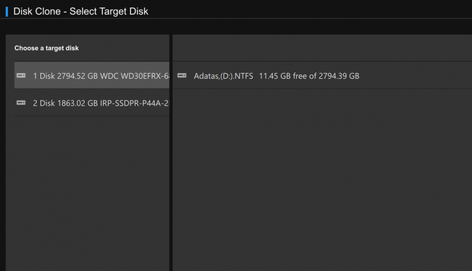Select the 1 Disk WDC WD30EFRX row

(92, 75)
